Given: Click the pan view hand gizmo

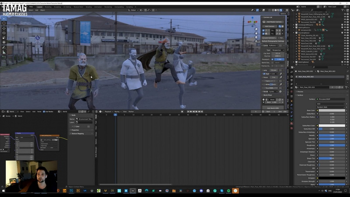Looking at the screenshot, I should tap(256, 33).
